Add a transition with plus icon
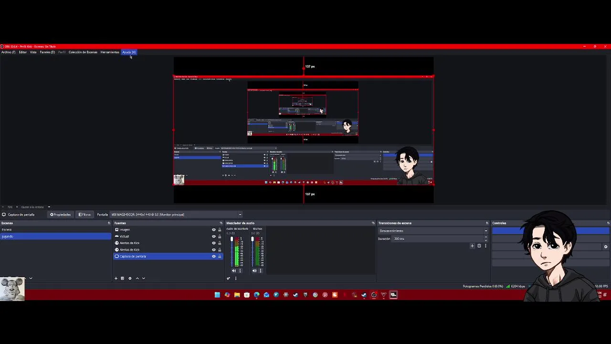Viewport: 611px width, 344px height. pos(473,246)
